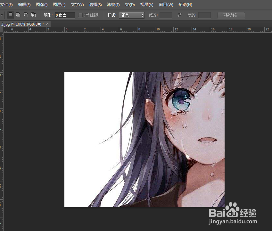
Task: Open the 图层(L) menu
Action: pos(59,5)
